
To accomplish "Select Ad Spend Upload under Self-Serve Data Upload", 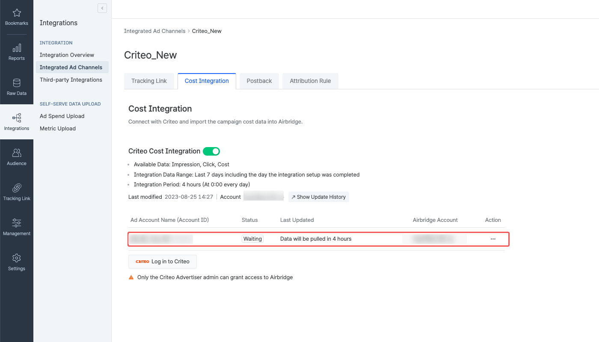I will [x=62, y=116].
